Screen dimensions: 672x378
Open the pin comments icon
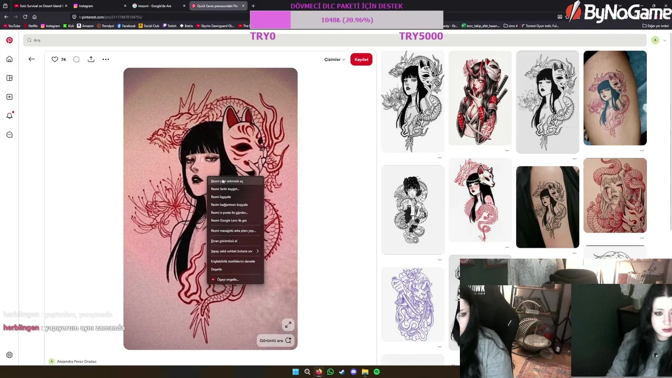[77, 59]
